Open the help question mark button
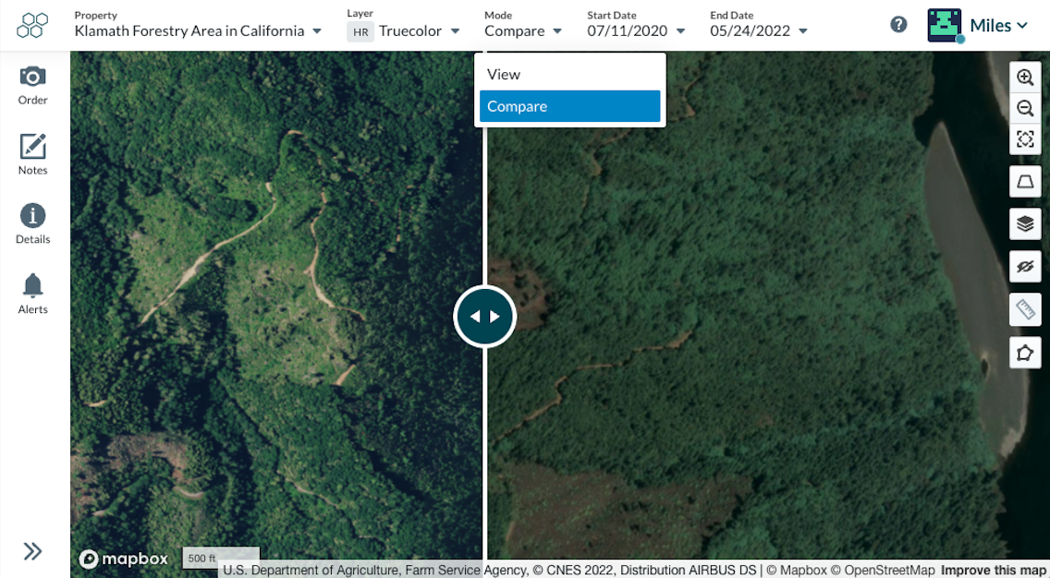Screen dimensions: 1050x578 (x=898, y=24)
